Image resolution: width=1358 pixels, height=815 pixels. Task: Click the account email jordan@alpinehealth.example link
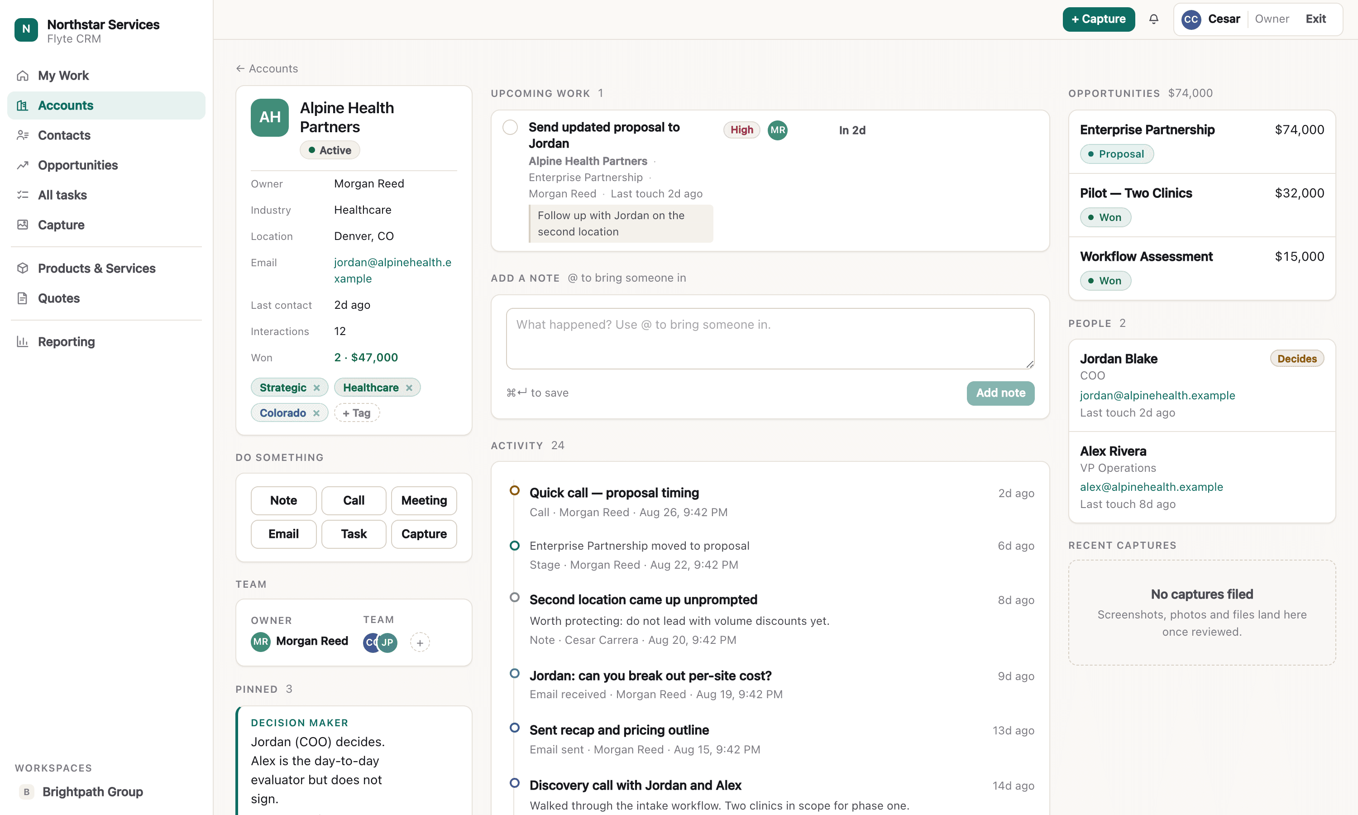(392, 270)
